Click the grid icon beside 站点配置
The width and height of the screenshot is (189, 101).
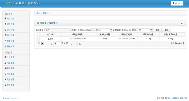pyautogui.click(x=6, y=63)
